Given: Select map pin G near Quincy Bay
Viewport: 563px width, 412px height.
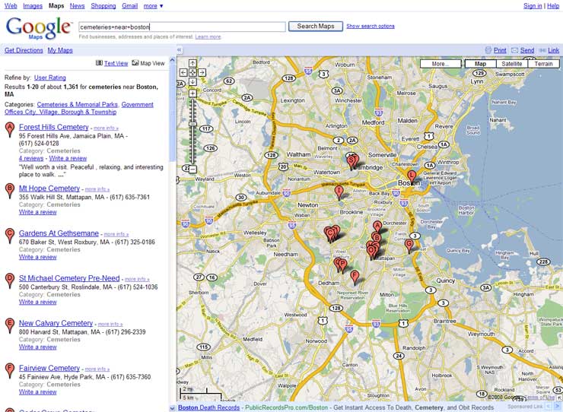Looking at the screenshot, I should coord(409,246).
